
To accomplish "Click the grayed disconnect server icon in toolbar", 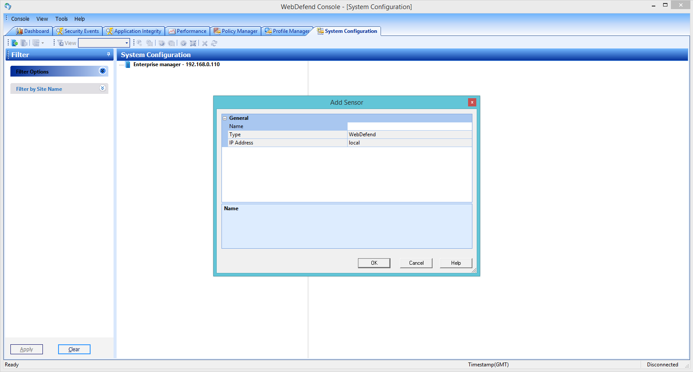I will 24,43.
